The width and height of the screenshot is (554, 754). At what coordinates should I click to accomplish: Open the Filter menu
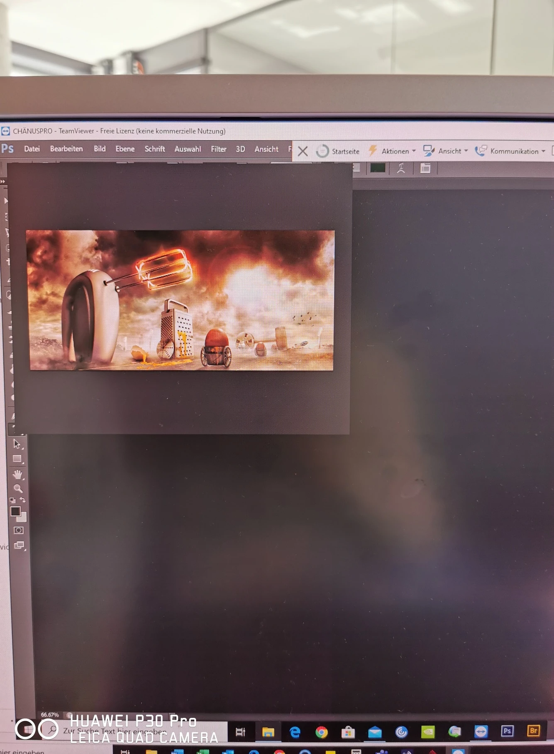(219, 149)
